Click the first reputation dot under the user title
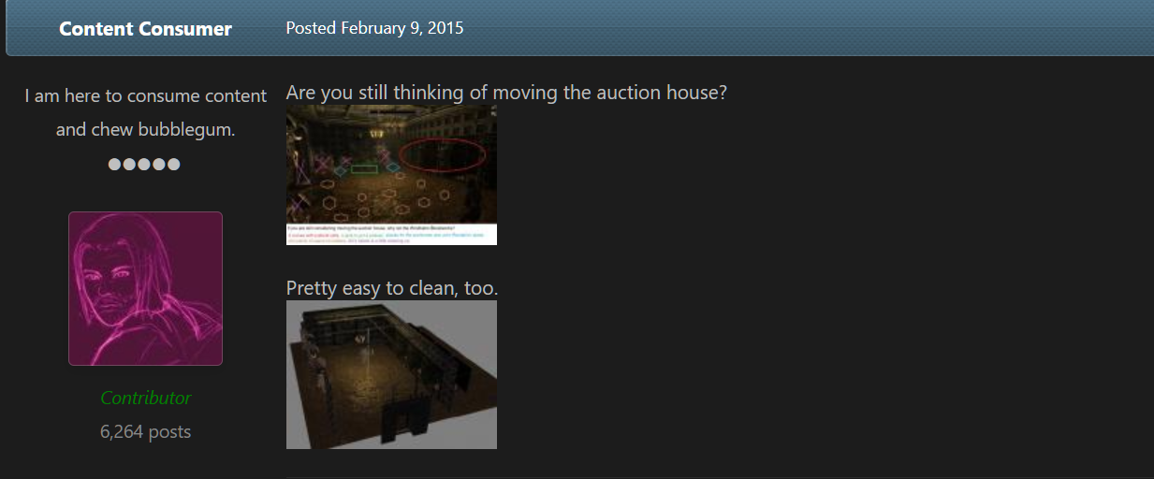Screen dimensions: 1154x479 coord(114,165)
